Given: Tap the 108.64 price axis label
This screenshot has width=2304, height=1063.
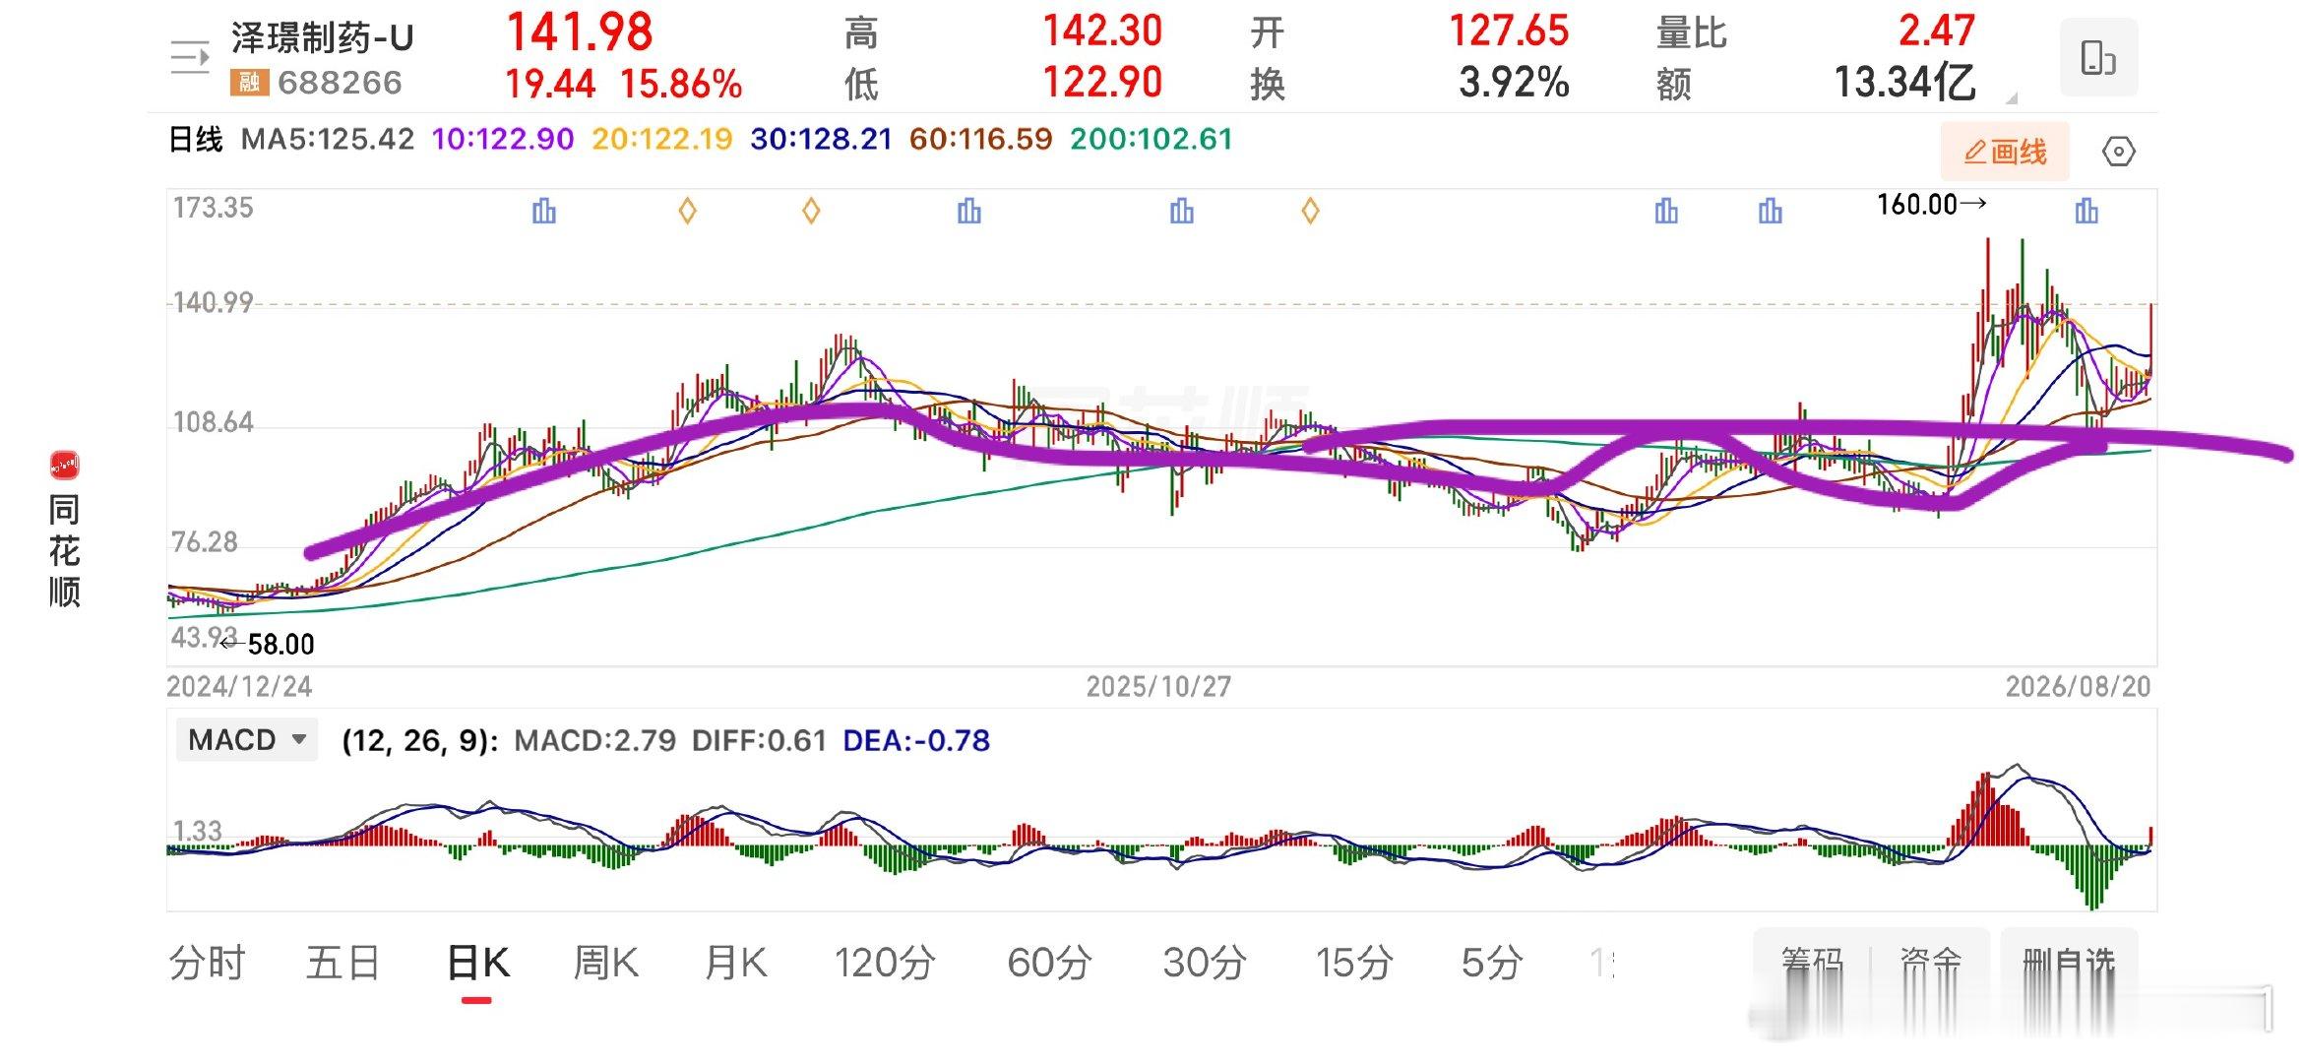Looking at the screenshot, I should [213, 423].
